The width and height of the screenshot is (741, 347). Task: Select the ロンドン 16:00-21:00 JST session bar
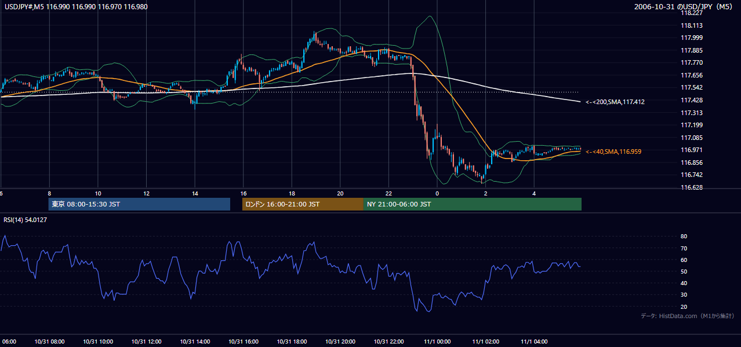point(303,204)
